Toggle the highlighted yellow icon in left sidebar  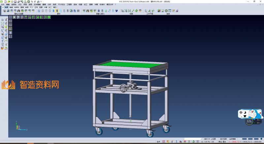coord(10,29)
